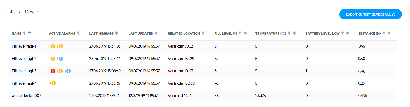The height and width of the screenshot is (107, 410).
Task: Toggle Name column sort arrow
Action: pos(30,32)
